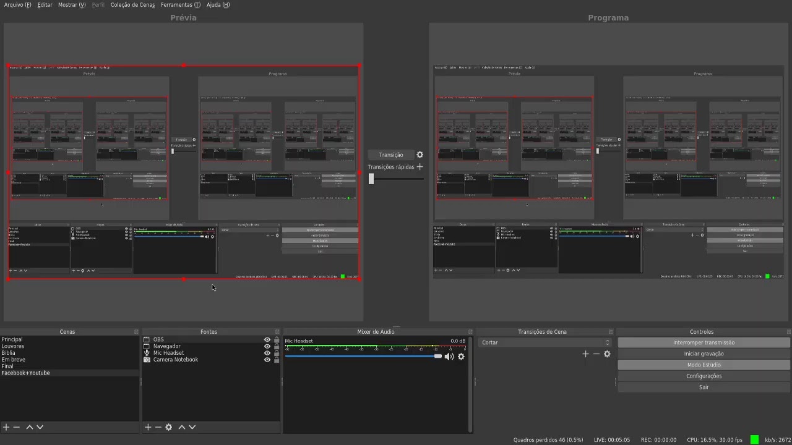This screenshot has width=792, height=445.
Task: Open source properties gear in Fontes
Action: click(168, 427)
